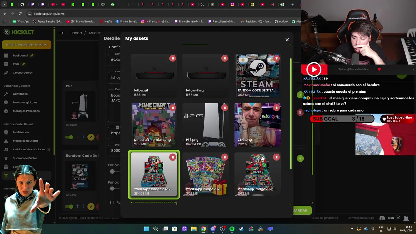Open X (Twitter) link in the footer
The width and height of the screenshot is (416, 234).
[x=398, y=218]
